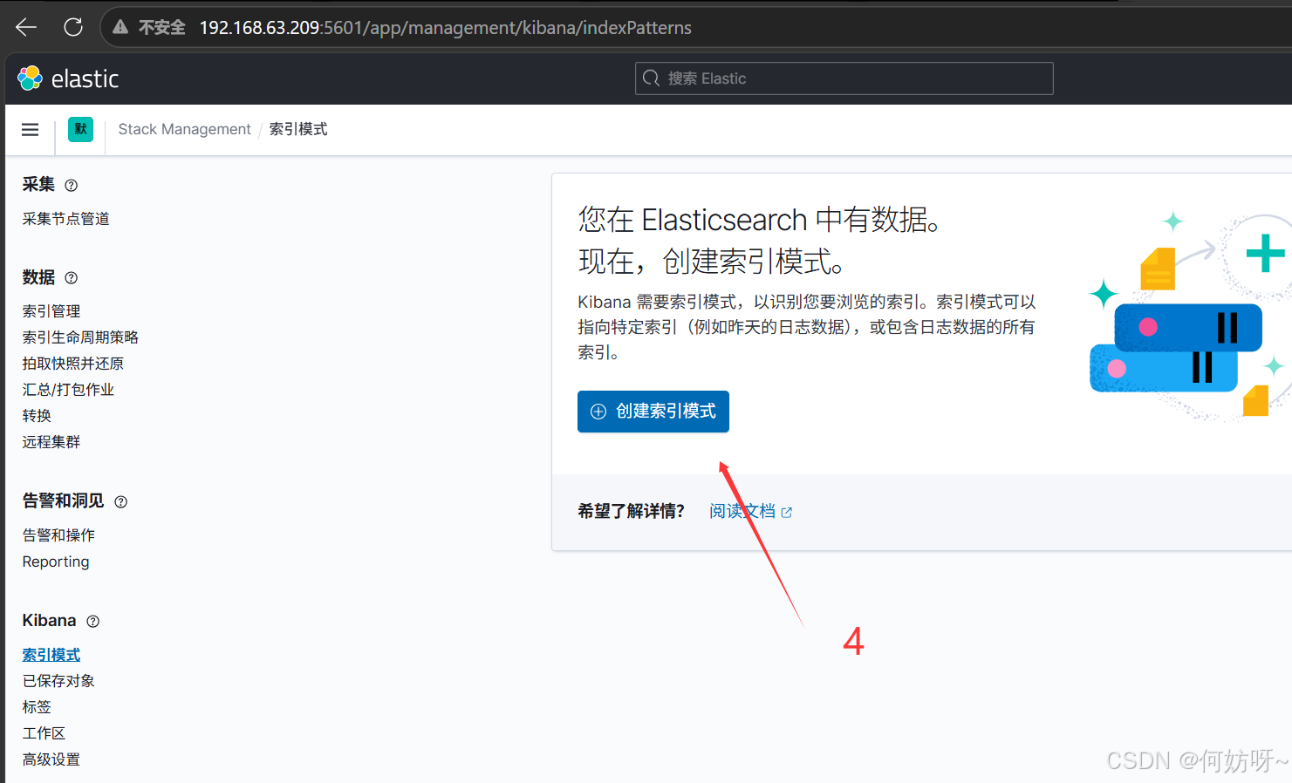Image resolution: width=1292 pixels, height=783 pixels.
Task: Click the 数据 section heading
Action: [x=38, y=277]
